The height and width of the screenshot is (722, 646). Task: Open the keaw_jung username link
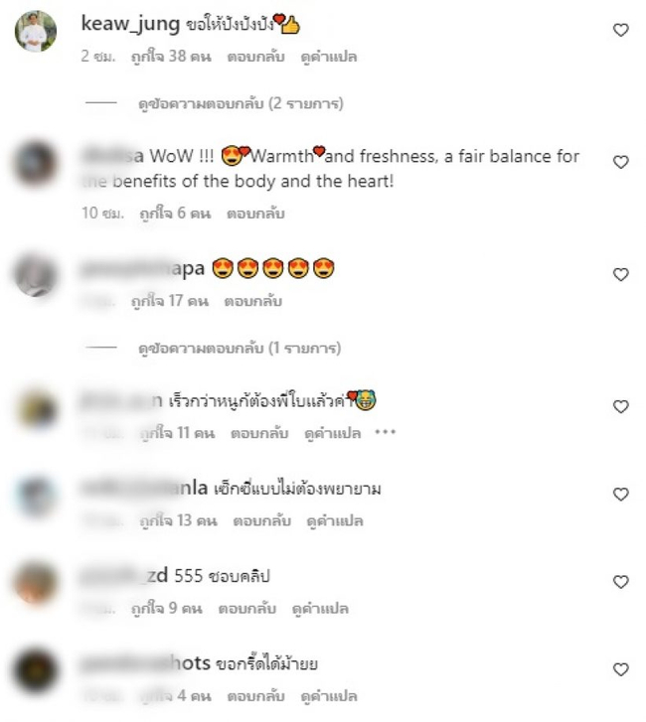click(x=130, y=23)
